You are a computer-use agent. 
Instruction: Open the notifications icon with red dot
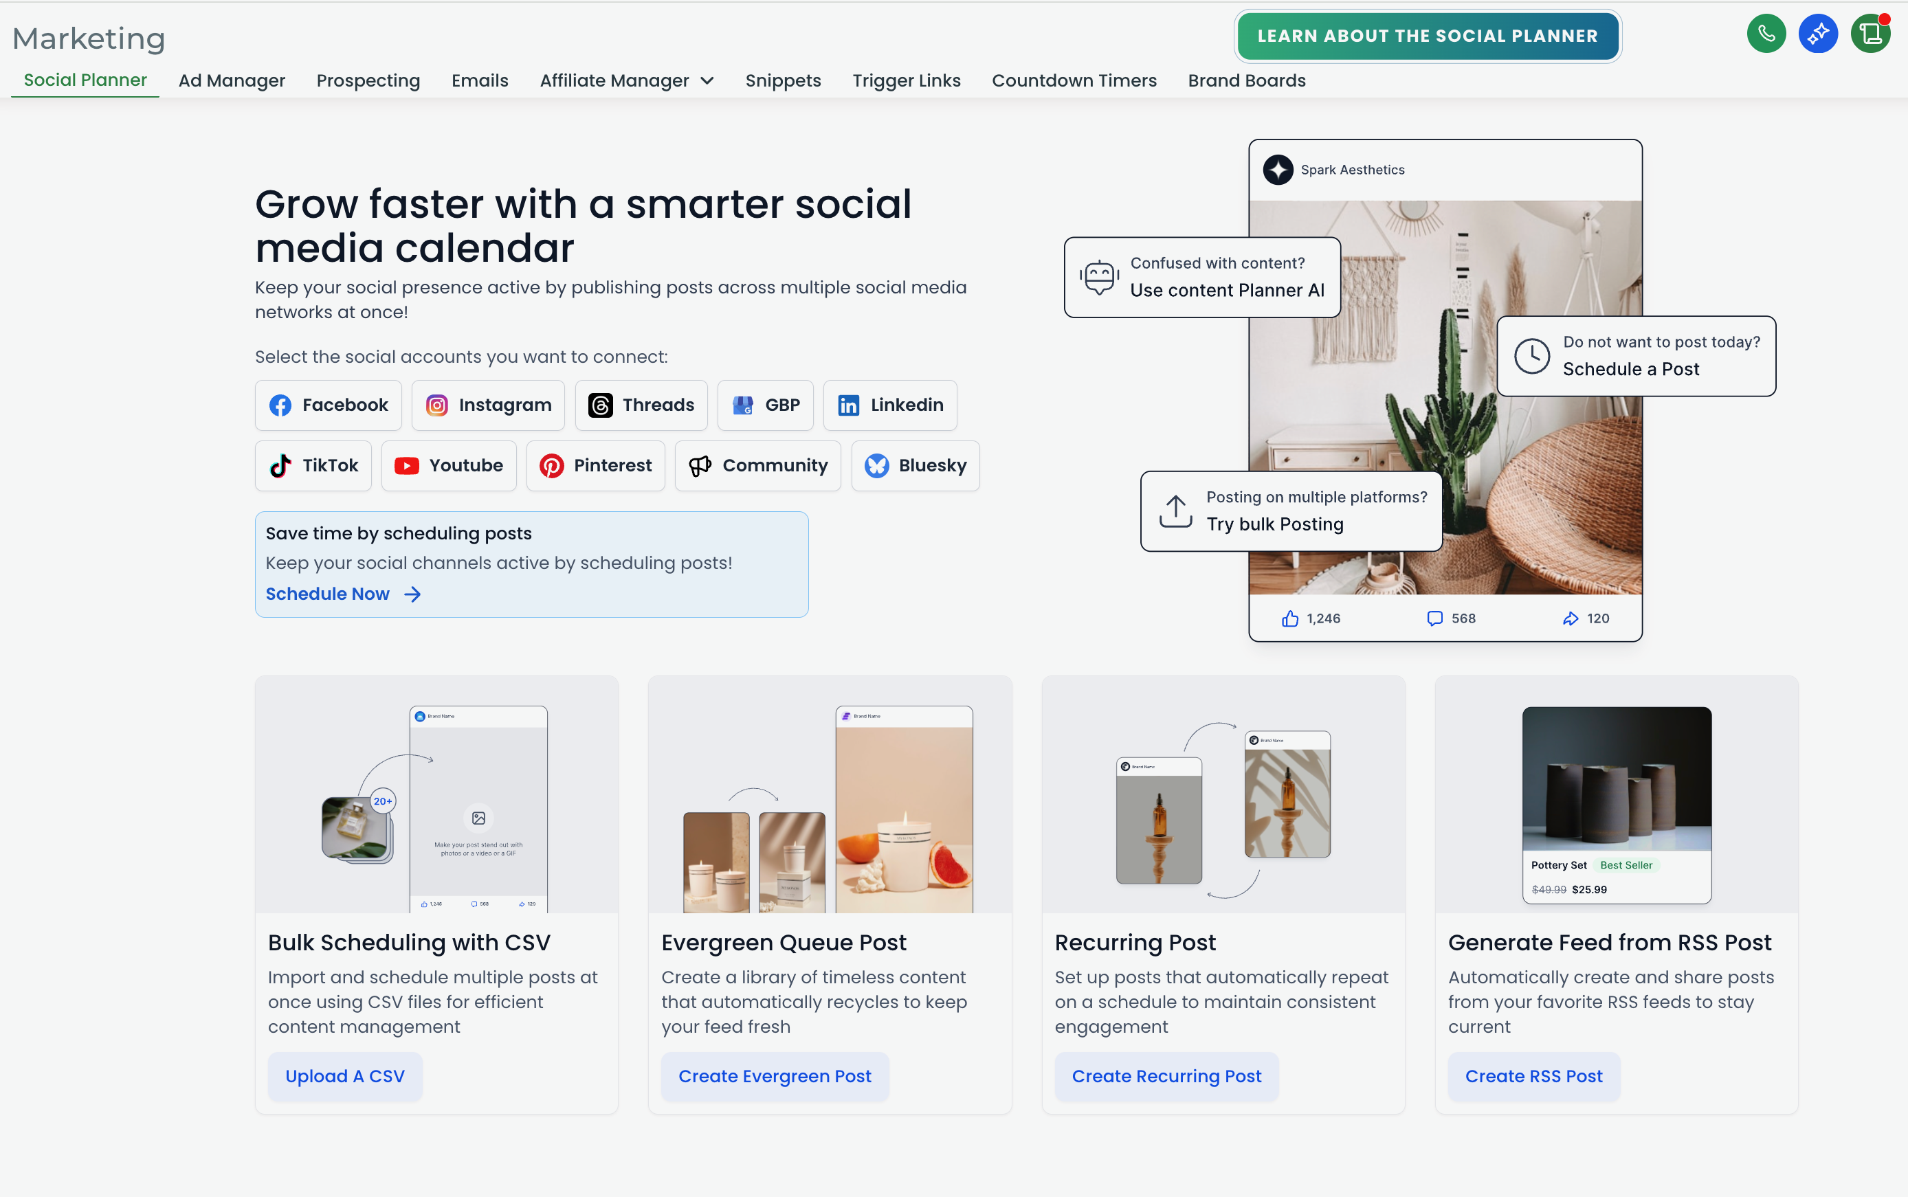pyautogui.click(x=1870, y=34)
